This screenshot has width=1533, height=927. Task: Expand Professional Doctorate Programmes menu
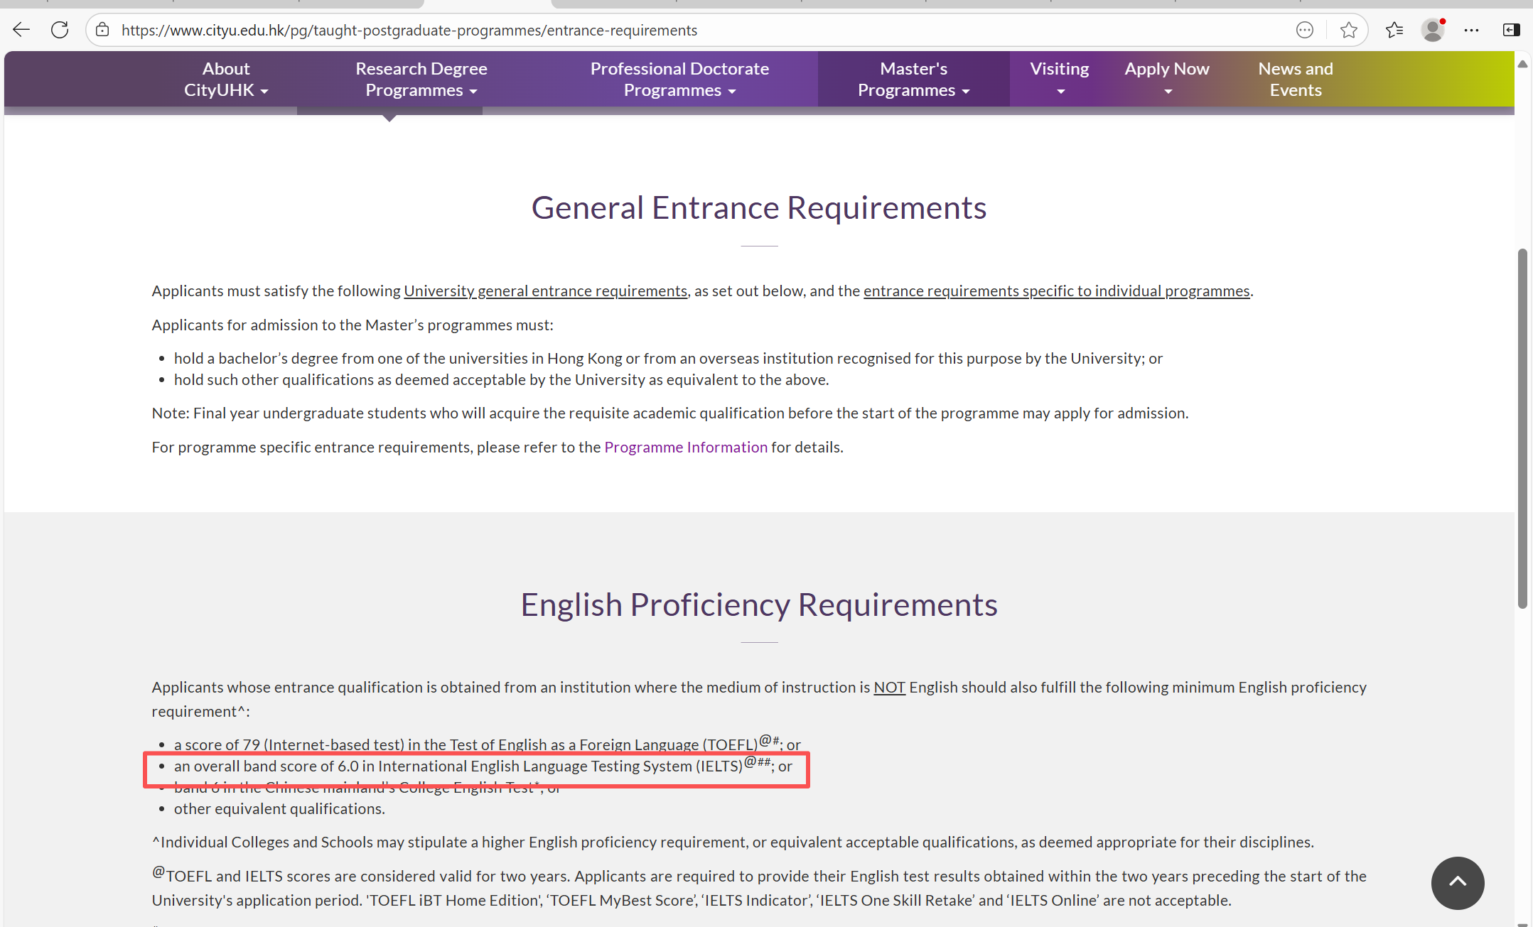click(x=679, y=80)
